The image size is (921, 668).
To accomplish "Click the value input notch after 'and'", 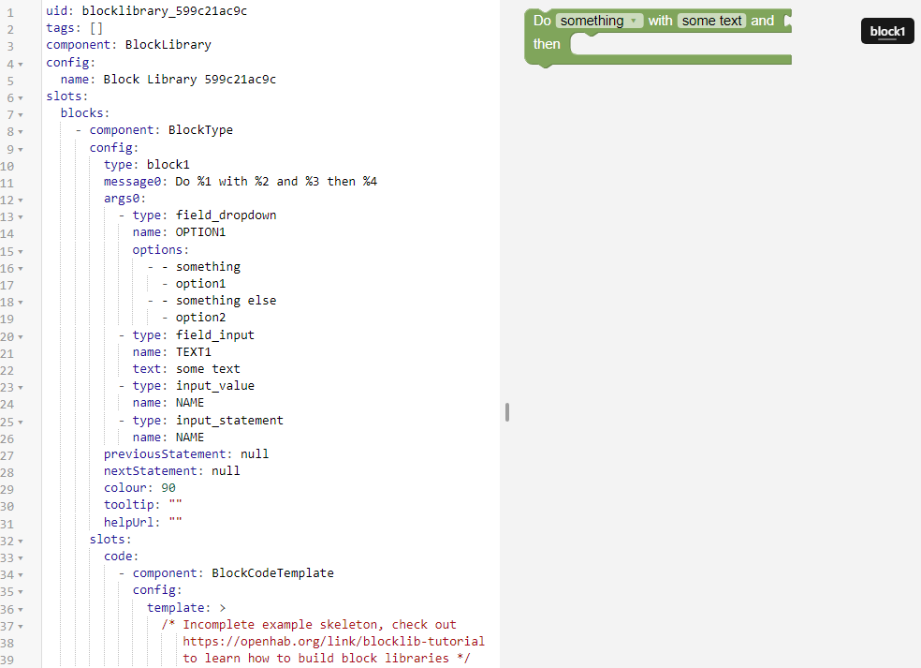I will tap(787, 21).
